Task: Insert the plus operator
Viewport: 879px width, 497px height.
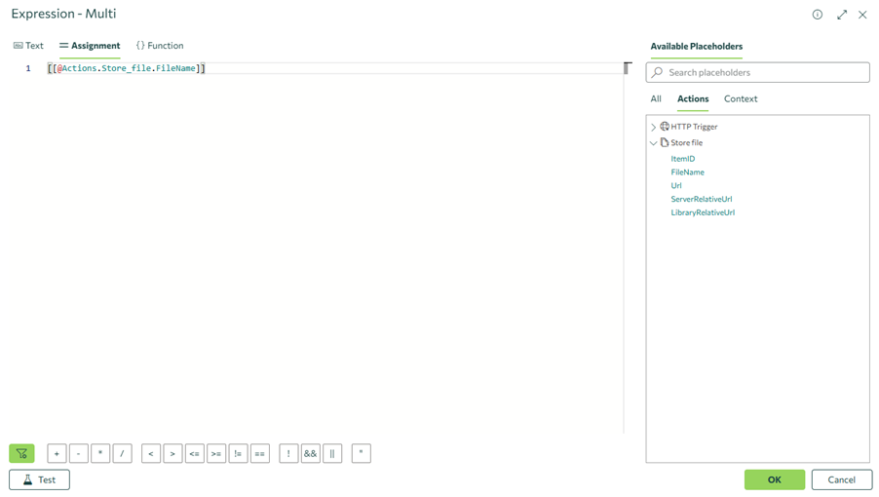Action: (57, 453)
